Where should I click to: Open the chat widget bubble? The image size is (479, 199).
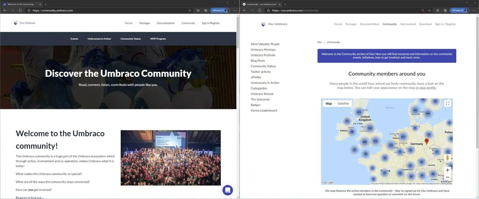[228, 190]
